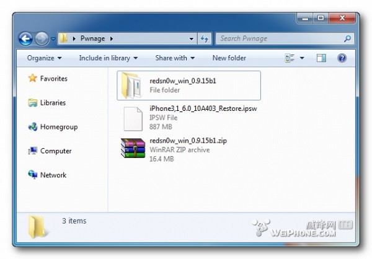Select the WinRAR redsn0w zip archive icon
The image size is (372, 259).
point(133,150)
